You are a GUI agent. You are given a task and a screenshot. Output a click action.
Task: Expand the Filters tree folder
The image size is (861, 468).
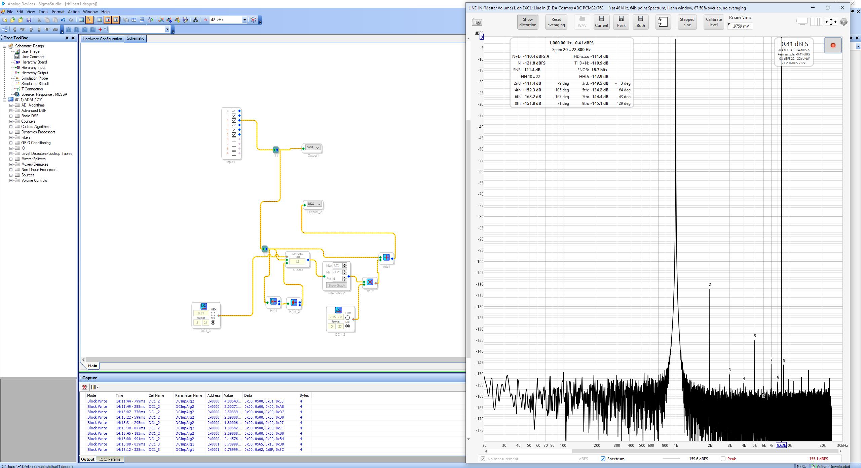11,137
